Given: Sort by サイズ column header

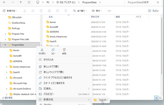Looking at the screenshot, I should (139, 17).
